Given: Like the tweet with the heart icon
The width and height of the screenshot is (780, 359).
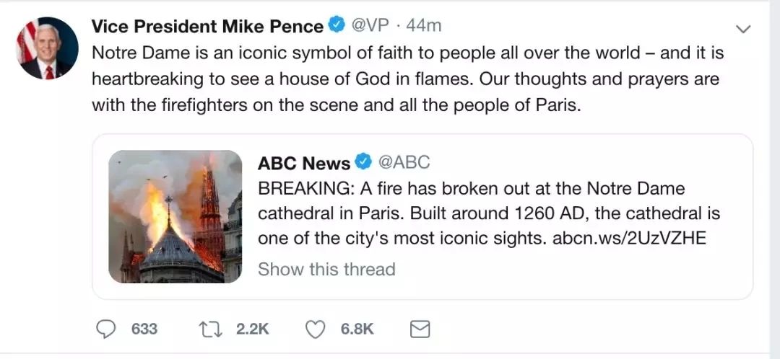Looking at the screenshot, I should coord(316,329).
